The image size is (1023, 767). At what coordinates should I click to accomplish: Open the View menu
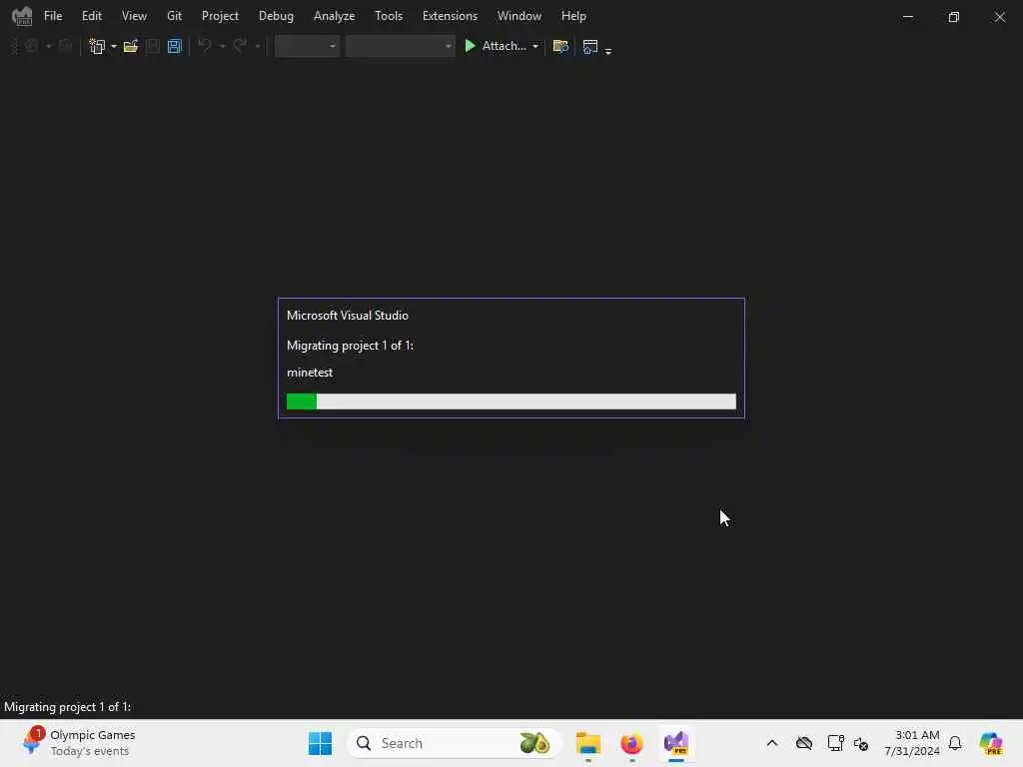coord(134,16)
